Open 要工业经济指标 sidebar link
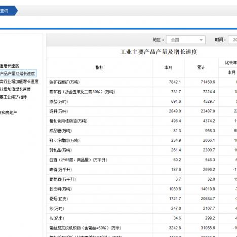This screenshot has height=237, width=237. coord(13,97)
